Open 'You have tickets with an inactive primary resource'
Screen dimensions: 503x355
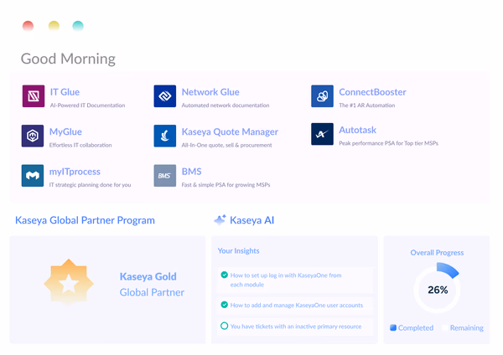pos(296,327)
